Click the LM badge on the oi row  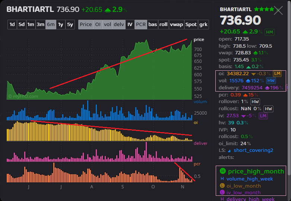click(277, 73)
